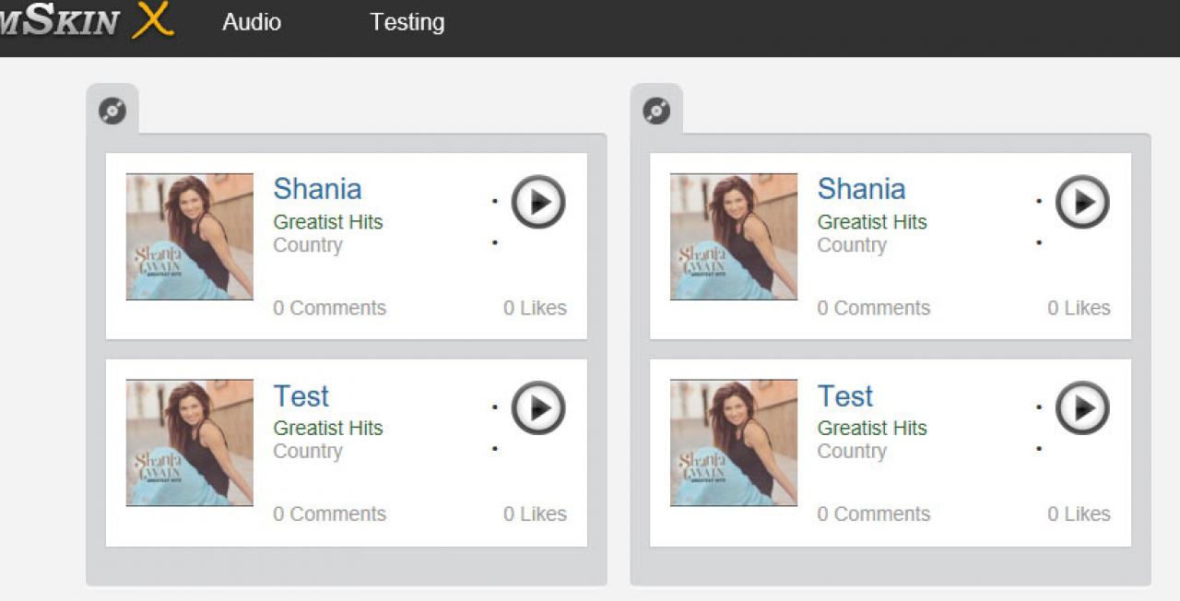Click Greatist Hits under Shania in right panel

pos(872,222)
